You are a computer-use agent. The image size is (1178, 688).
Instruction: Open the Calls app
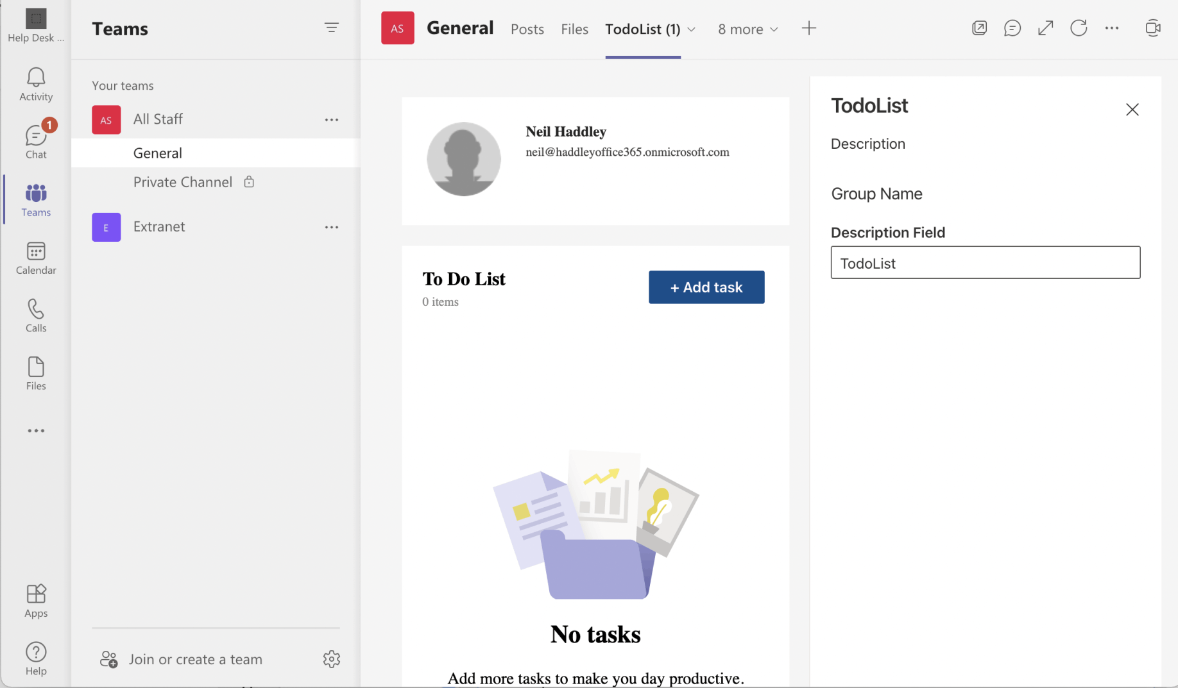(x=36, y=315)
